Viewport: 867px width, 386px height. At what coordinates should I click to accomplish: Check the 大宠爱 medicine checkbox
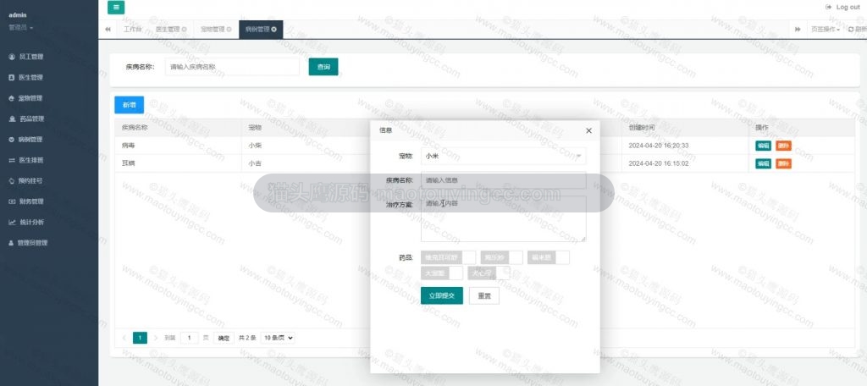pos(442,273)
